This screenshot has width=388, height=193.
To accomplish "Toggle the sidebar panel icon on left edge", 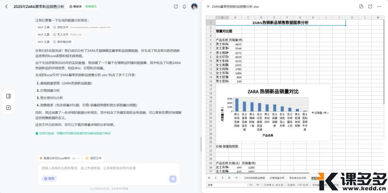I will click(x=8, y=96).
